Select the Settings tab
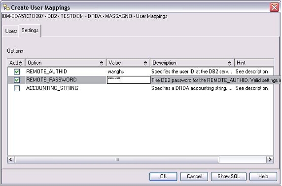Image resolution: width=282 pixels, height=186 pixels. pos(30,30)
